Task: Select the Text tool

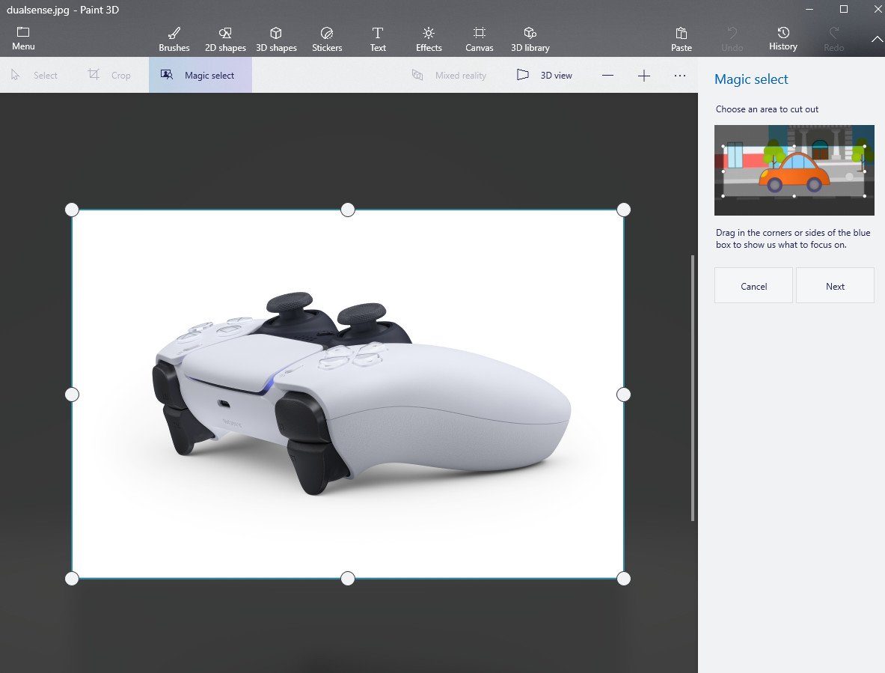Action: coord(378,39)
